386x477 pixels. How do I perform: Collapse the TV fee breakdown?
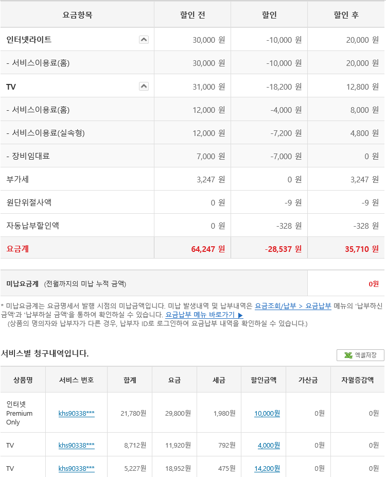144,87
